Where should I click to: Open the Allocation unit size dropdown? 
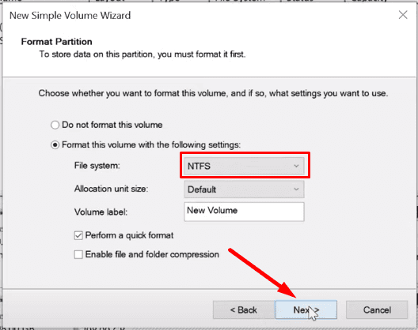point(244,189)
